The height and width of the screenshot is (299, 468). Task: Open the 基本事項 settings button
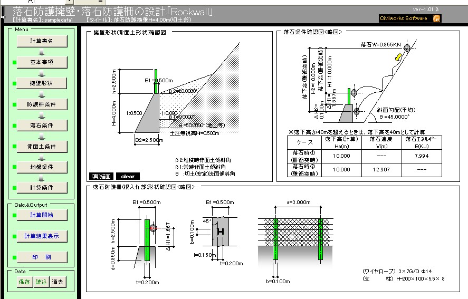click(x=42, y=62)
